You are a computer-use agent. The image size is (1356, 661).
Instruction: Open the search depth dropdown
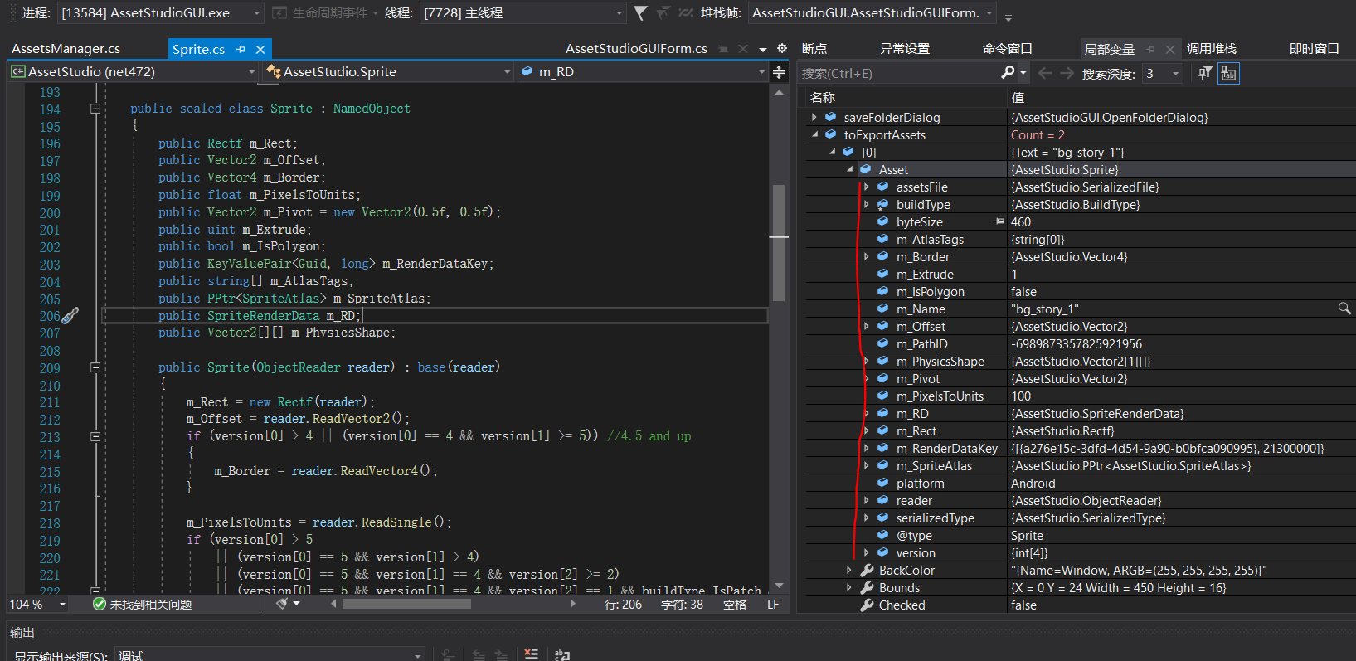coord(1175,74)
